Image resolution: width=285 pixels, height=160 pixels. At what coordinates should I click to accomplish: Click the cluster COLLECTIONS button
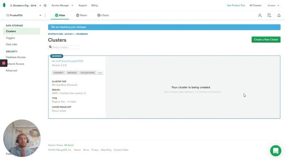87,73
